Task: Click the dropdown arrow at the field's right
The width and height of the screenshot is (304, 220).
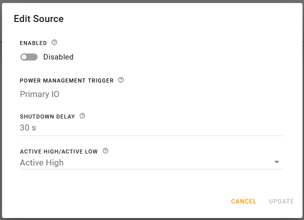Action: click(x=276, y=162)
